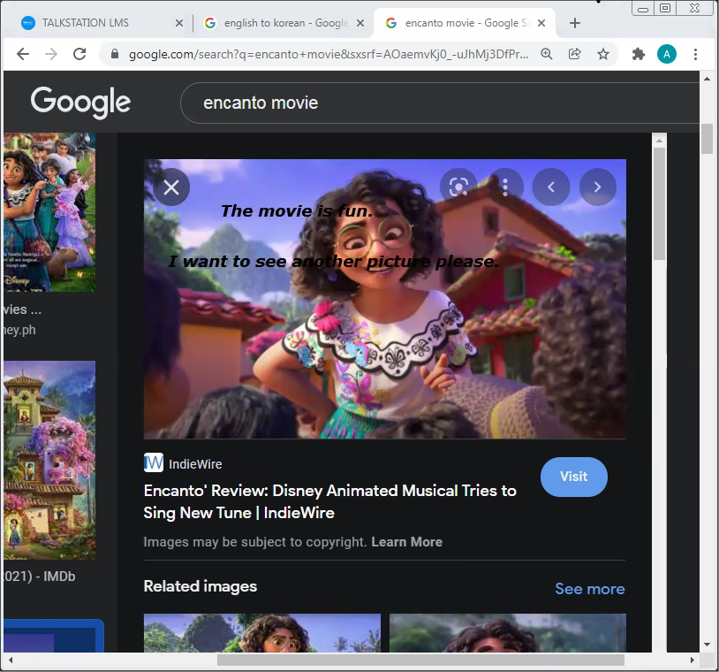The image size is (719, 672).
Task: Close the image preview panel
Action: (x=171, y=187)
